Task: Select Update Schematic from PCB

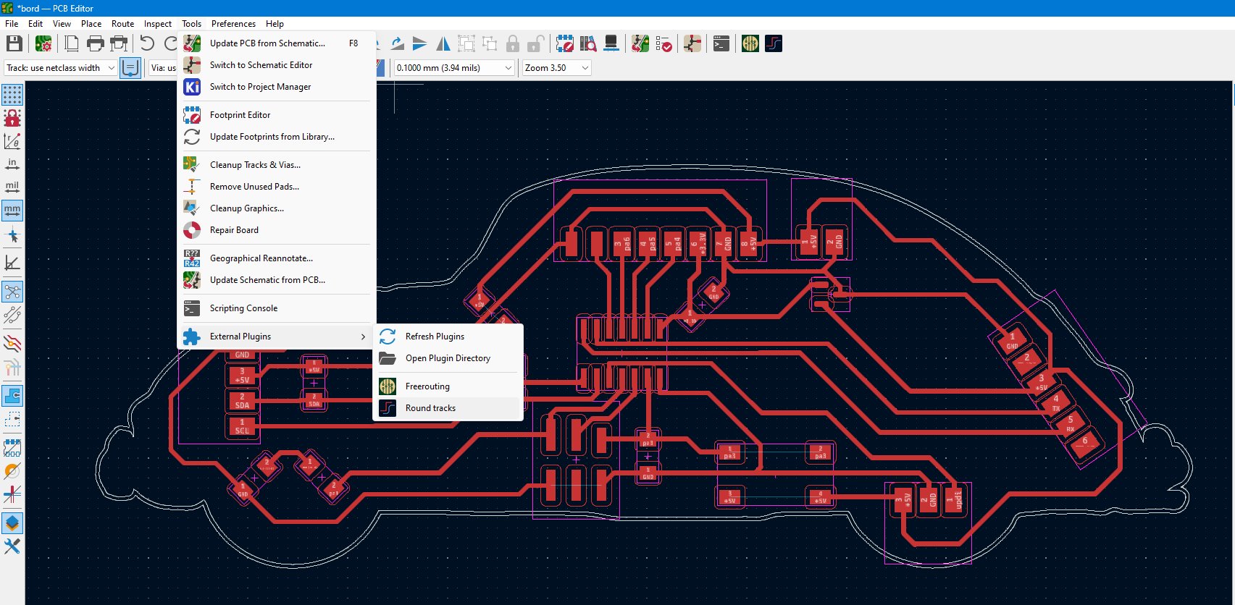Action: [277, 280]
